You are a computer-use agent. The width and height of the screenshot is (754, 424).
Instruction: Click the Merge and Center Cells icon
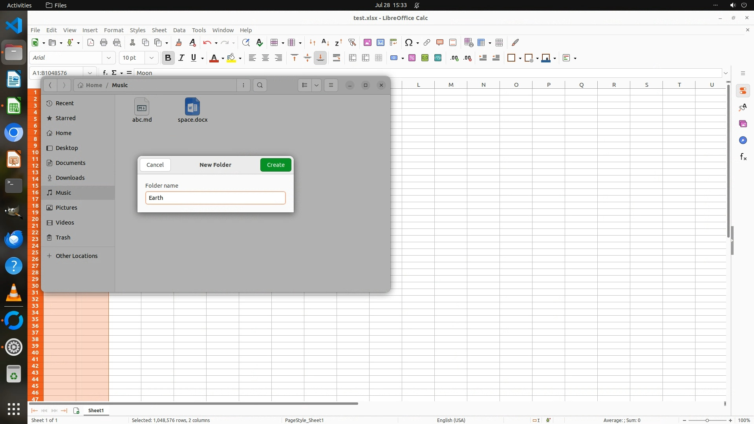point(353,58)
